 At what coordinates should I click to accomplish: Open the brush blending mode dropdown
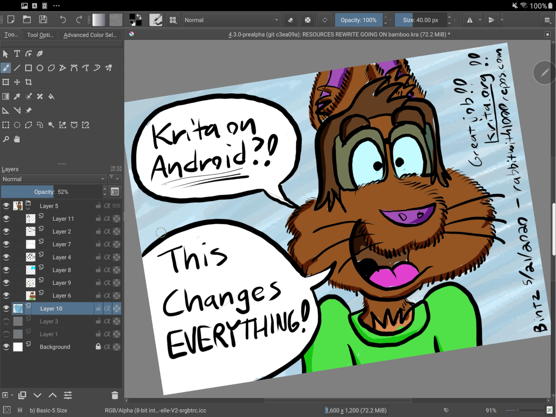[x=232, y=20]
